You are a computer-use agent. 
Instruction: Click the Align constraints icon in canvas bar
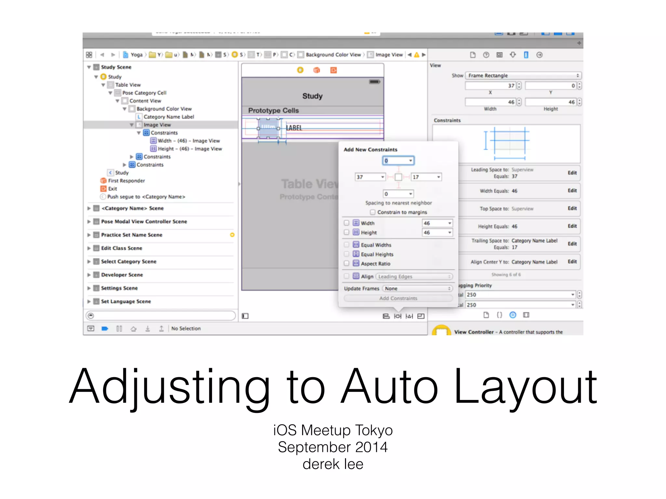tap(386, 316)
